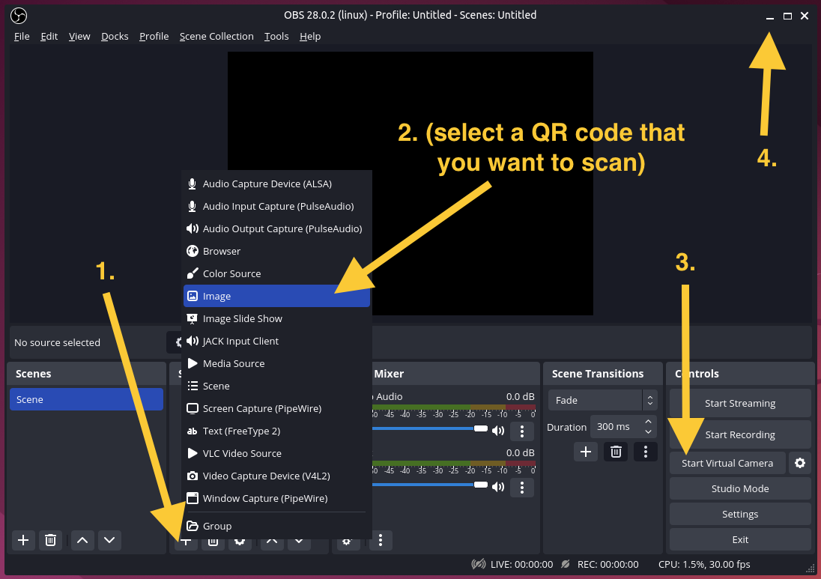Choose Audio Output Capture (PulseAudio) source
821x579 pixels.
coord(276,228)
